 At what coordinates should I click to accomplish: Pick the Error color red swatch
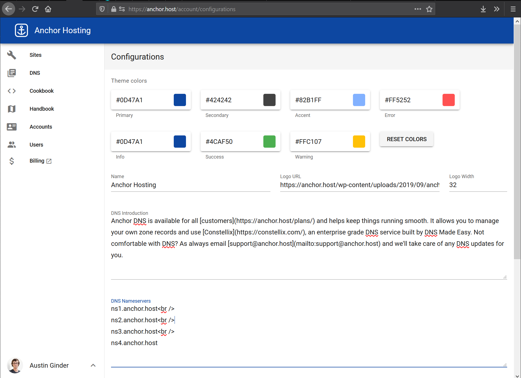[449, 100]
